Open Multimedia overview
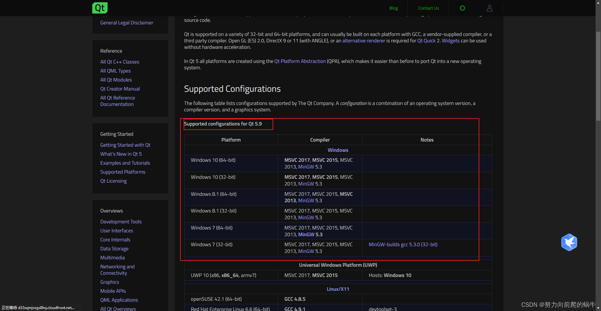 tap(112, 258)
